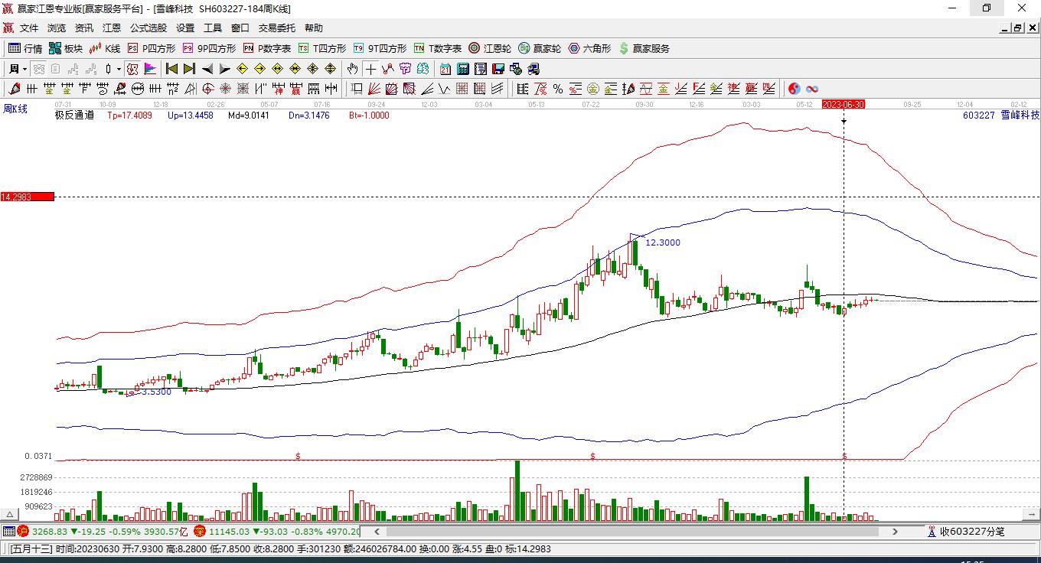Click the yellow diamond four-way arrow icon

point(331,69)
